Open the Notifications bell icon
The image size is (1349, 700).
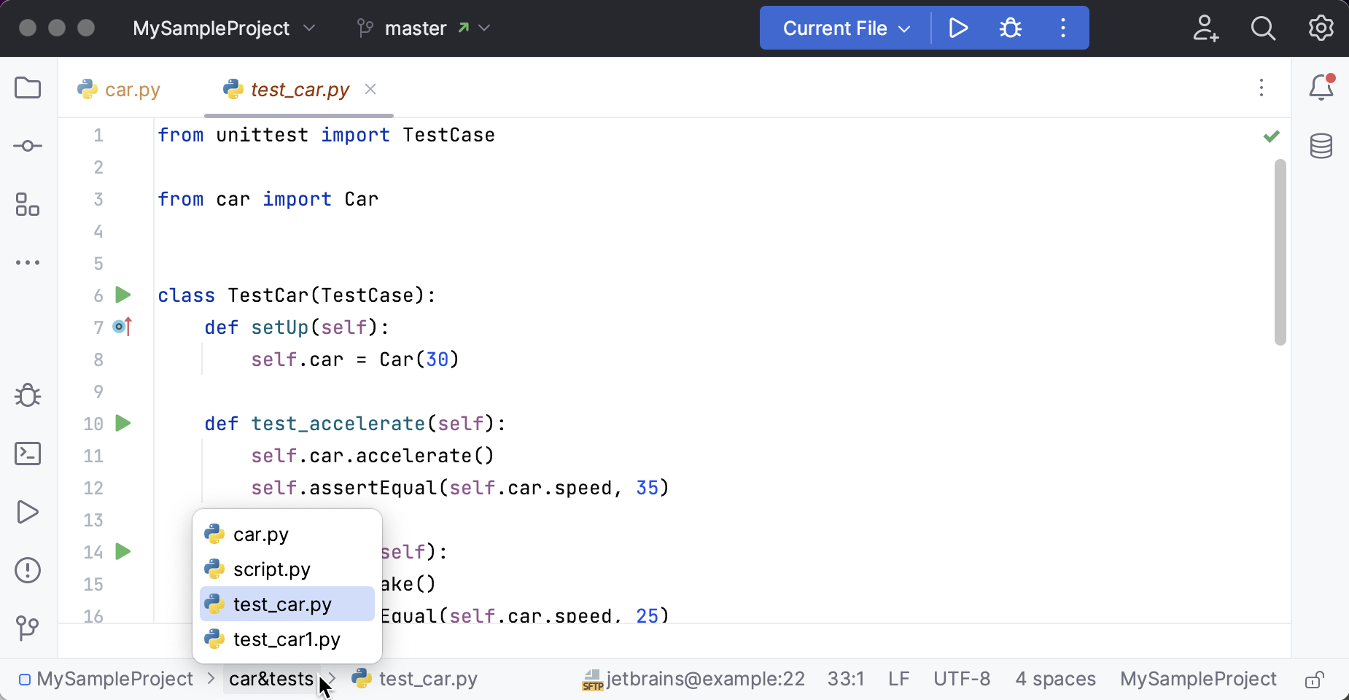pos(1321,88)
